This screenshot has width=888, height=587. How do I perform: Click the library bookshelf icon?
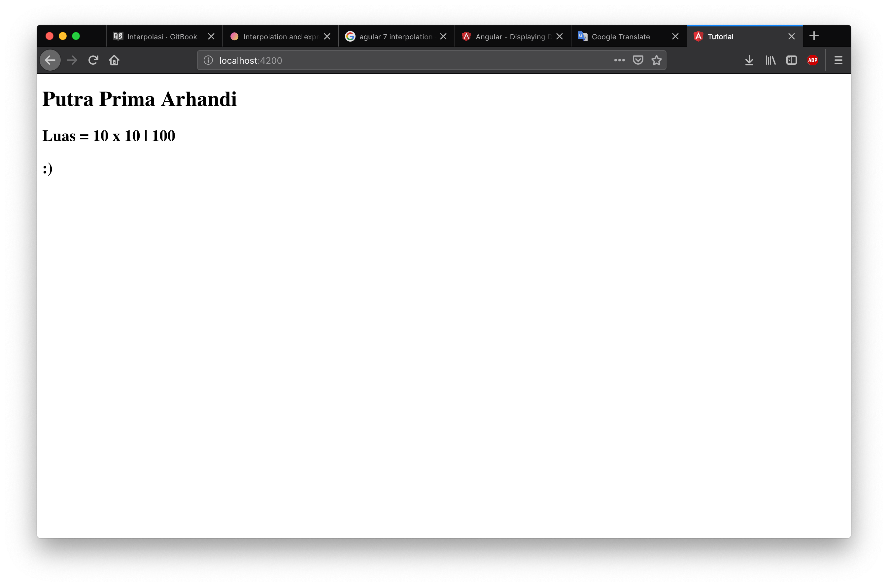click(x=771, y=60)
